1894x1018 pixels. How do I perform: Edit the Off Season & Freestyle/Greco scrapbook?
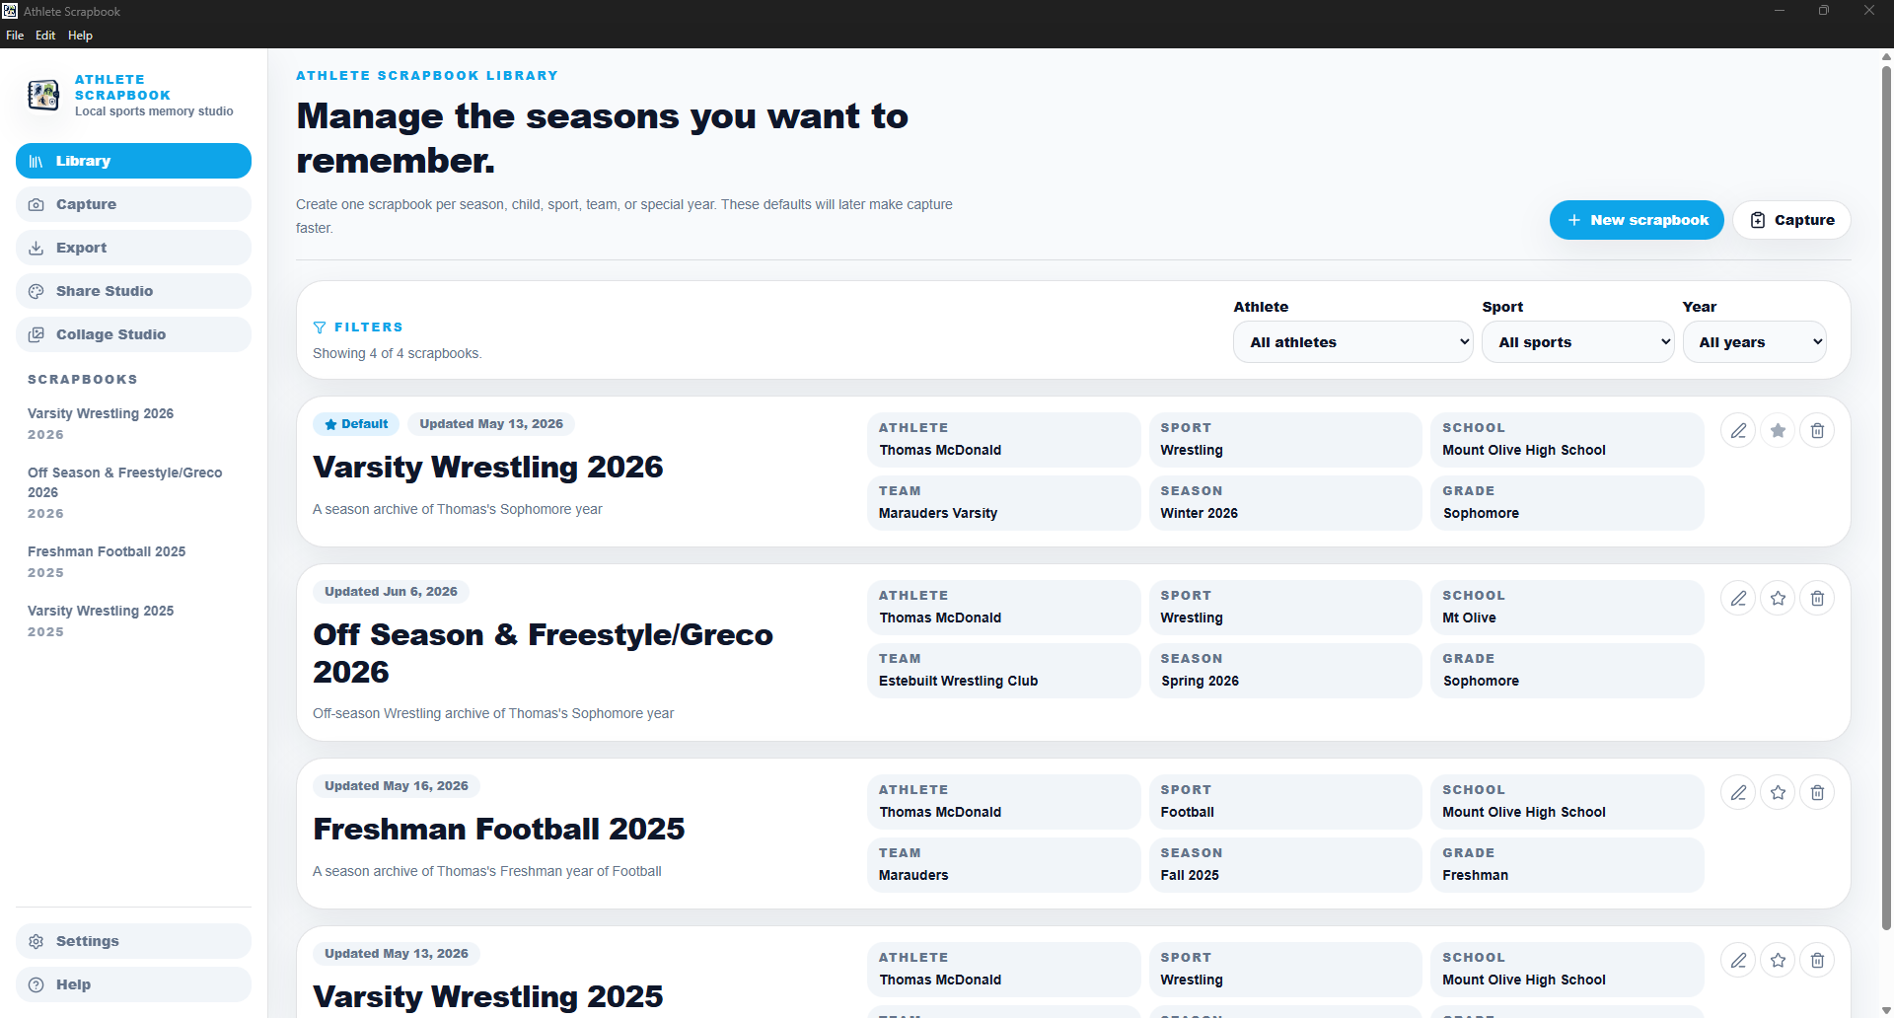1738,598
